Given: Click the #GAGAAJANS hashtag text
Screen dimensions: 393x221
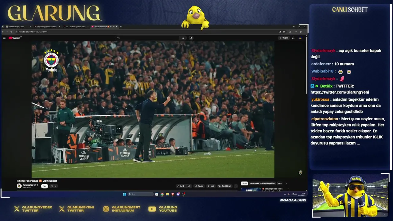Looking at the screenshot, I should coord(293,200).
